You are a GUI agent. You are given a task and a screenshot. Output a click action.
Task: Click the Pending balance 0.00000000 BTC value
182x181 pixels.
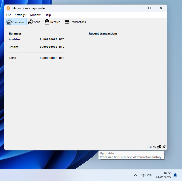coord(52,47)
